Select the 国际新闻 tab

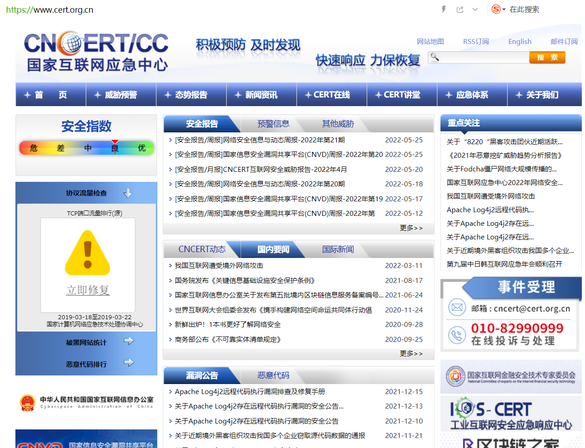point(338,249)
